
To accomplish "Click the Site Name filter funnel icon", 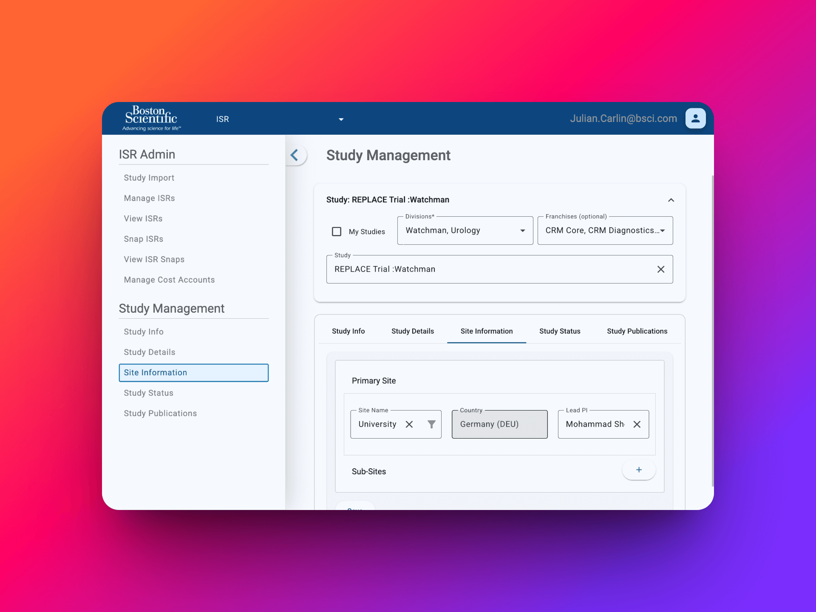I will (x=431, y=424).
